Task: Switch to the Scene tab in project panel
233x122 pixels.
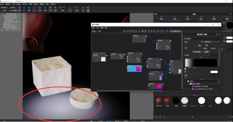Action: [x=161, y=18]
